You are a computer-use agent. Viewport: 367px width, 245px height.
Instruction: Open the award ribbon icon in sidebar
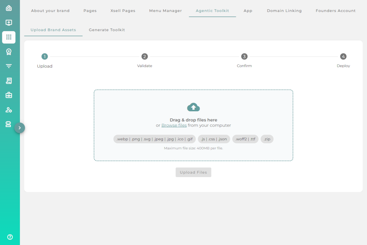pyautogui.click(x=9, y=52)
